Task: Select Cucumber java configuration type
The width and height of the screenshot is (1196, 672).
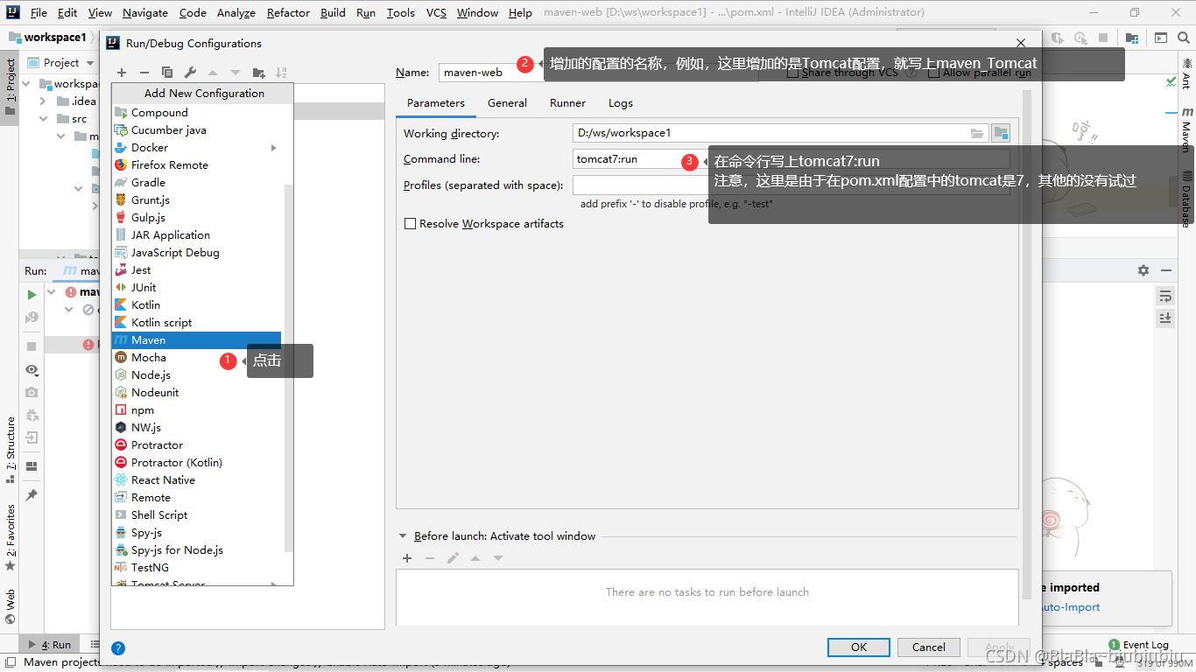Action: click(x=196, y=129)
